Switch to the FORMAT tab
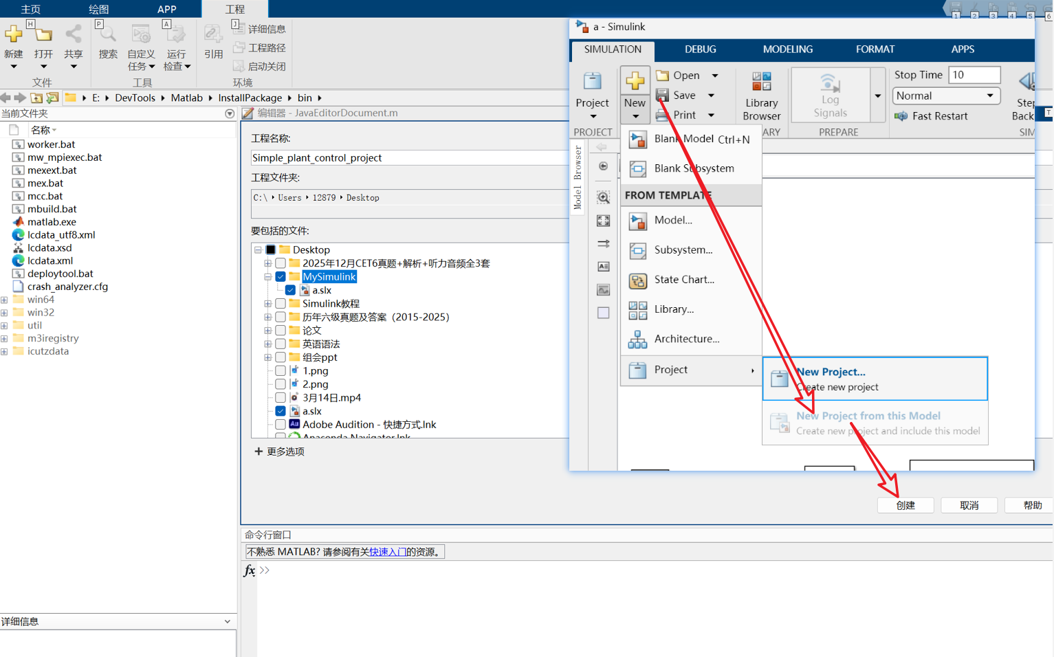 click(x=875, y=49)
